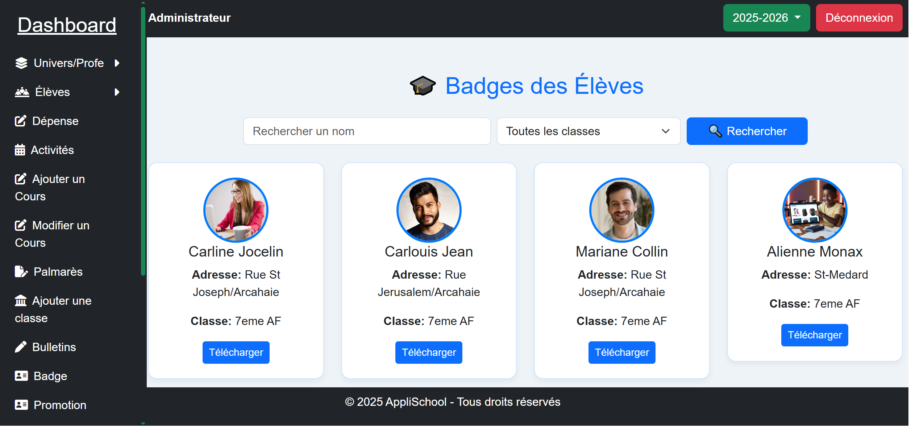Open the Toutes les classes dropdown
This screenshot has width=911, height=429.
tap(588, 131)
